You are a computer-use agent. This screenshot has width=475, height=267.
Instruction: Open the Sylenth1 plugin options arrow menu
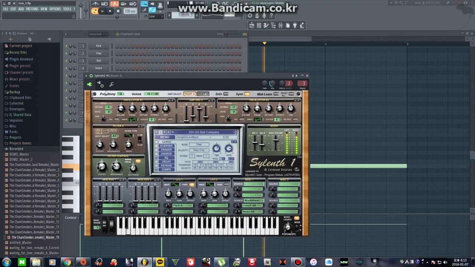(x=86, y=76)
